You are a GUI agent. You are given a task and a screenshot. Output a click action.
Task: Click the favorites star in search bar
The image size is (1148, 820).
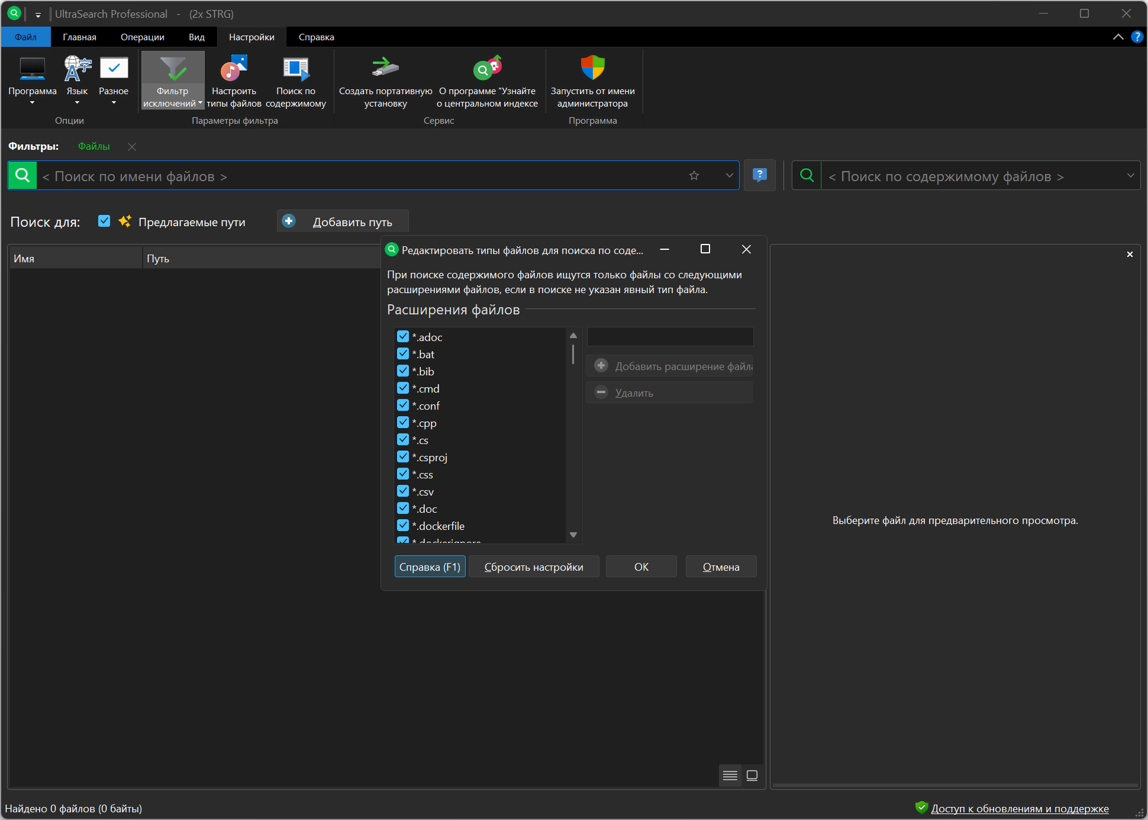click(x=694, y=176)
